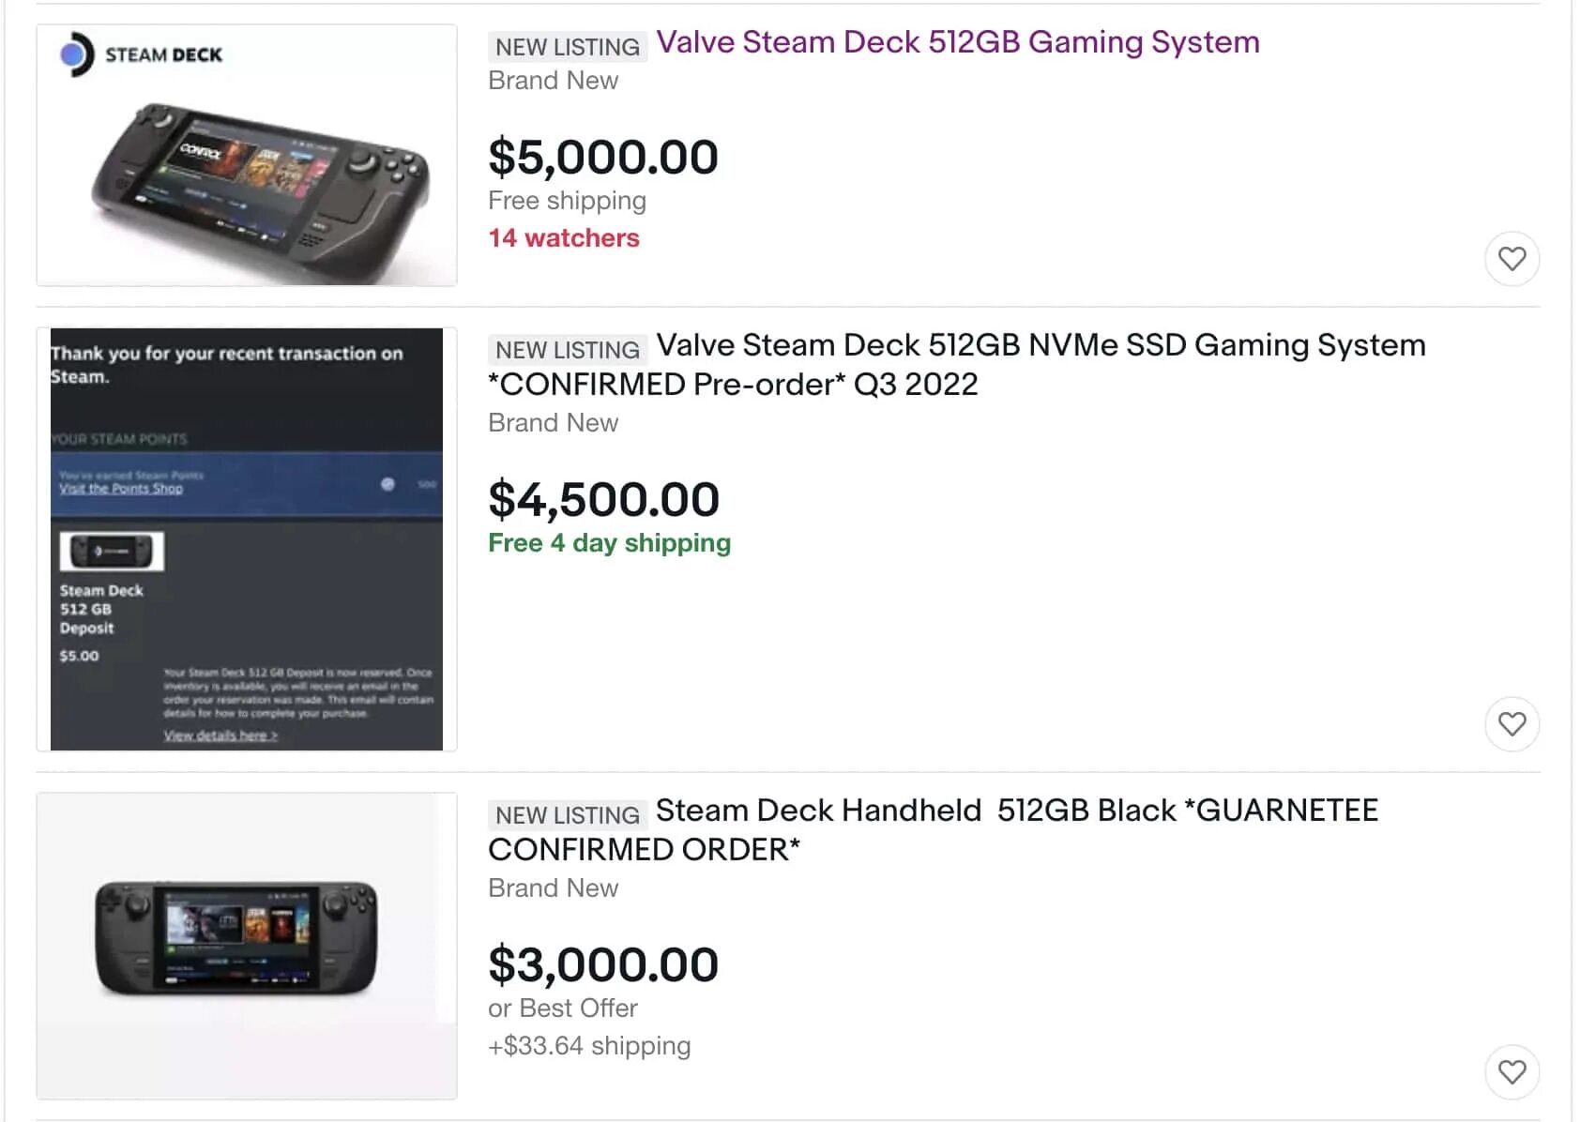Click the +$33.64 shipping text
Image resolution: width=1580 pixels, height=1122 pixels.
click(x=589, y=1046)
